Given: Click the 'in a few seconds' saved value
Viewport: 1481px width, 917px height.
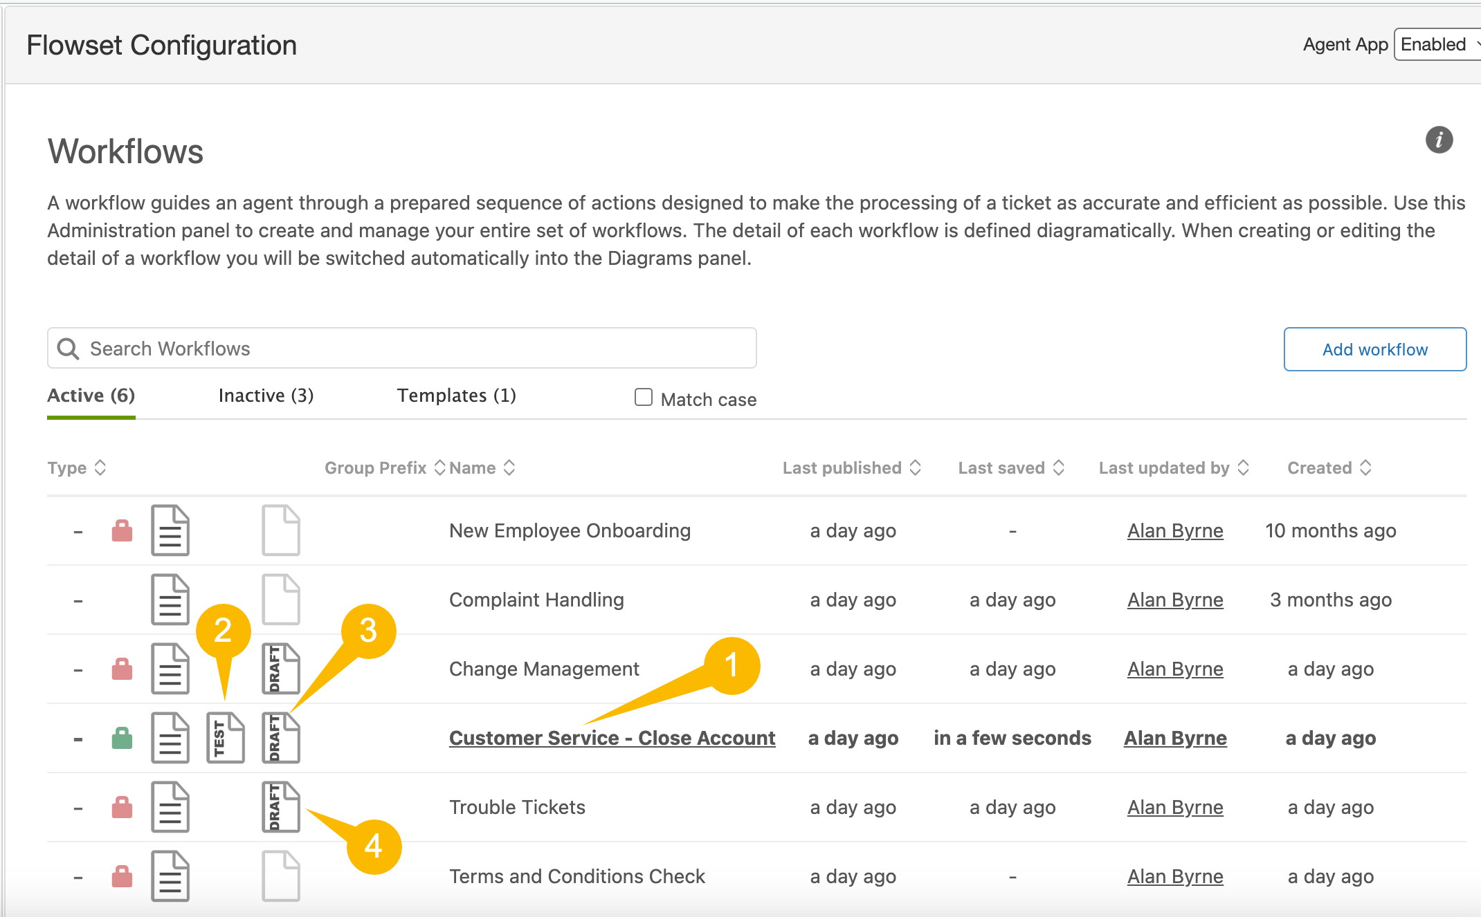Looking at the screenshot, I should (x=1012, y=738).
